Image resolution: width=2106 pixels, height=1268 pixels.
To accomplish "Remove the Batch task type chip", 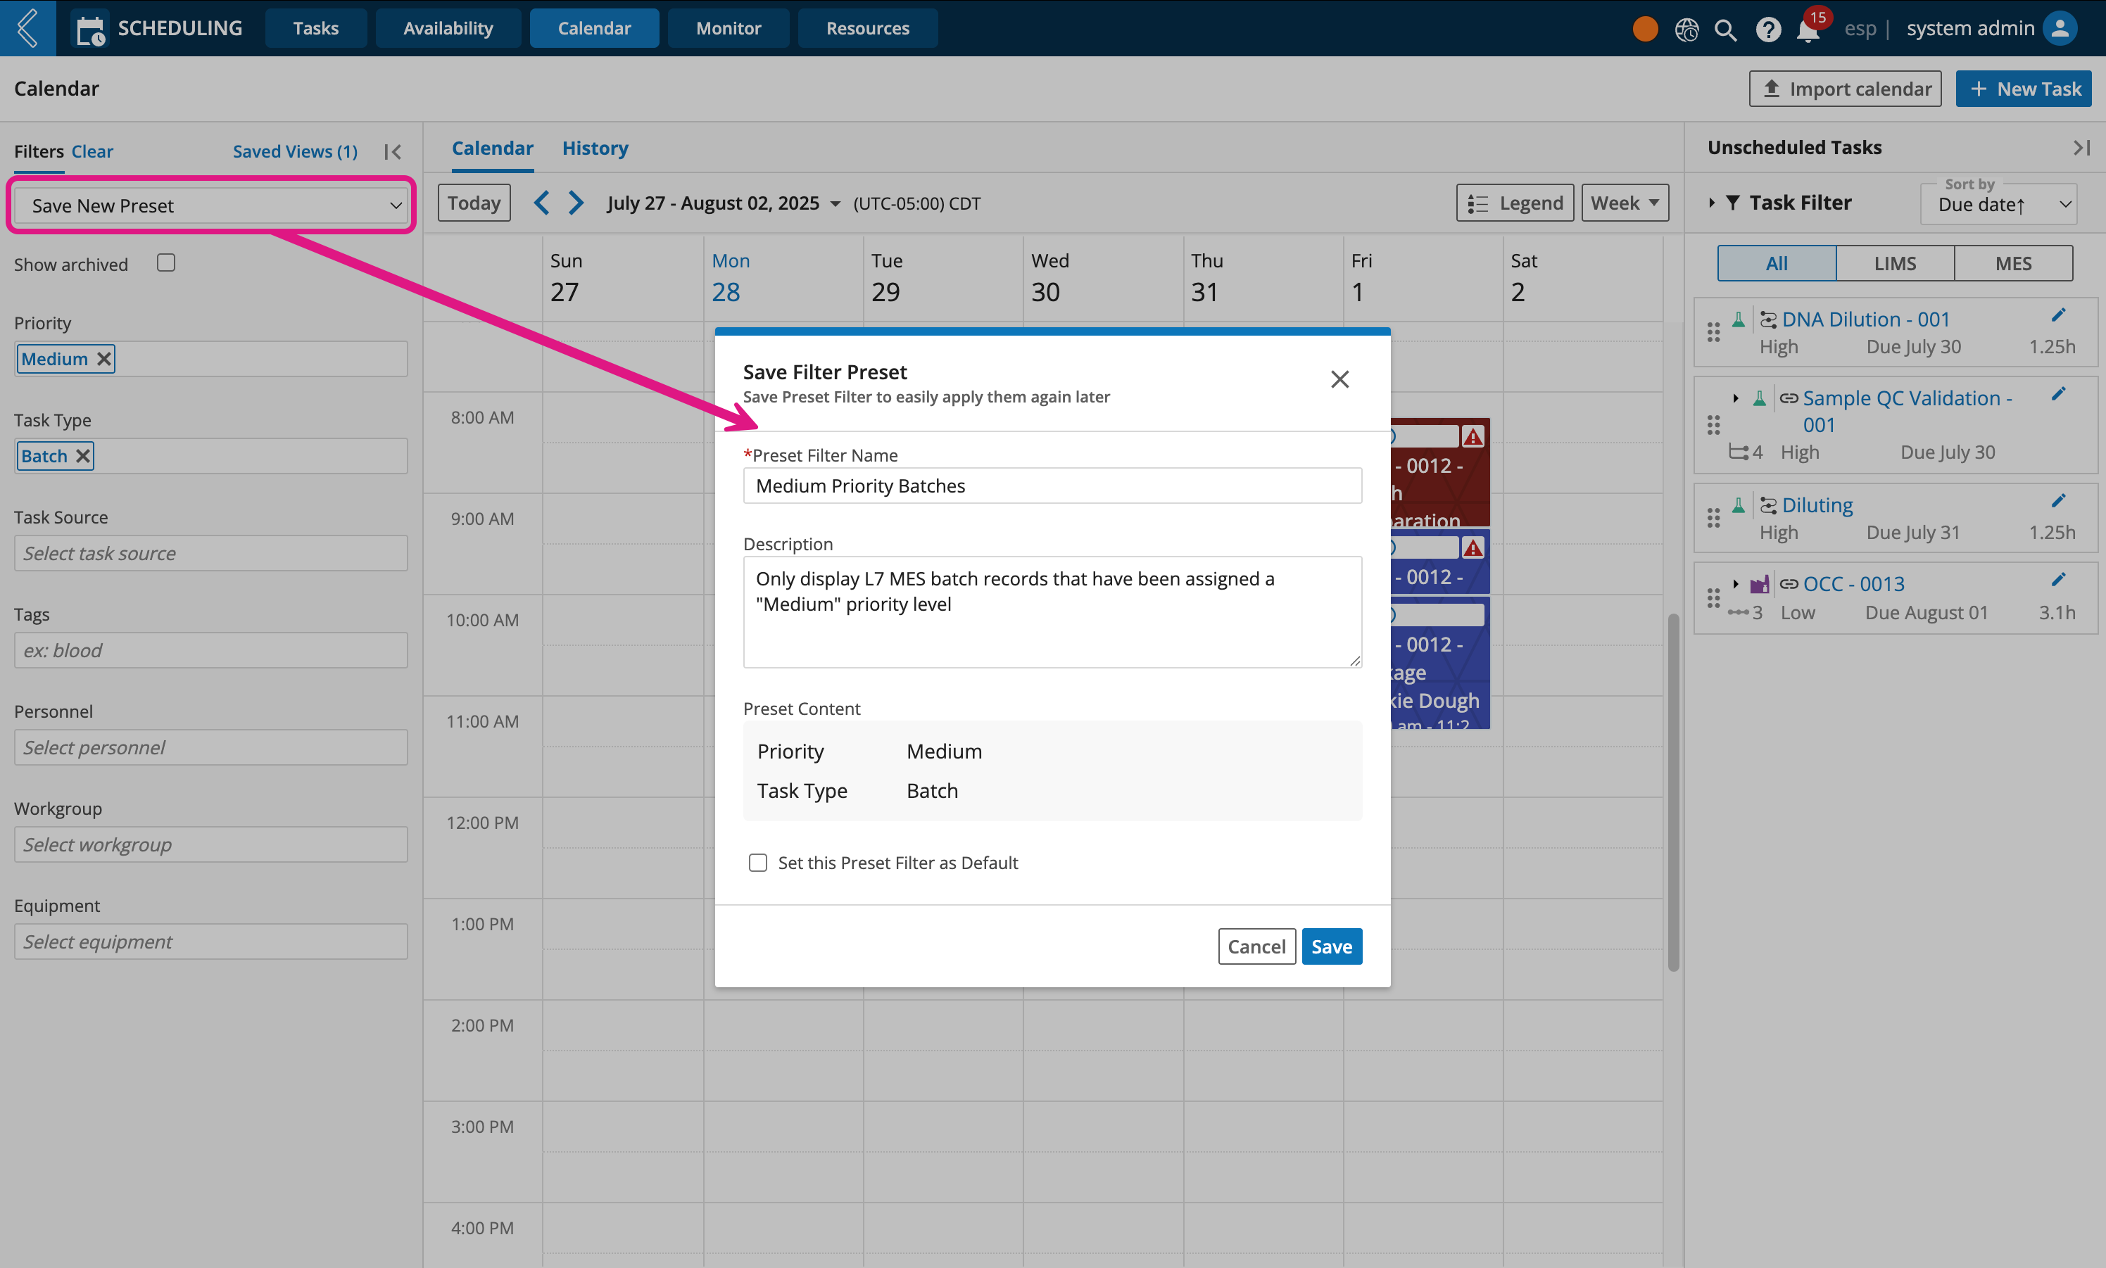I will tap(83, 455).
